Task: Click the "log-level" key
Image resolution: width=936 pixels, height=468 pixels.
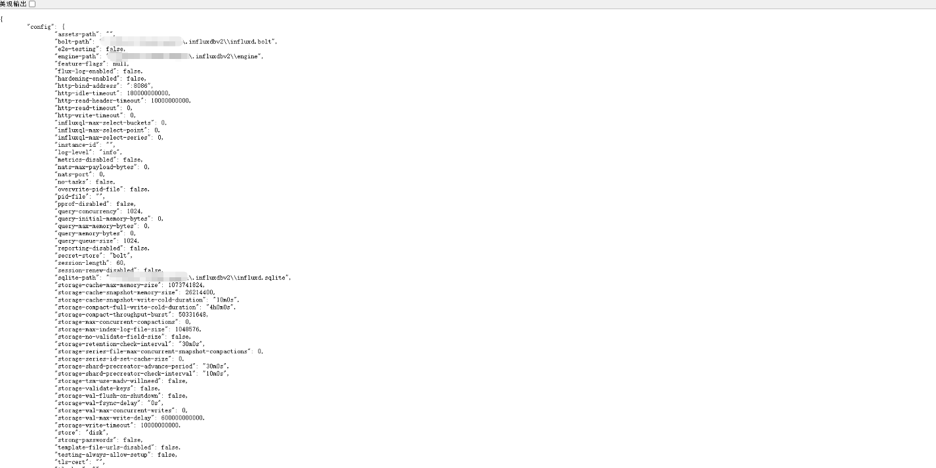Action: (x=74, y=152)
